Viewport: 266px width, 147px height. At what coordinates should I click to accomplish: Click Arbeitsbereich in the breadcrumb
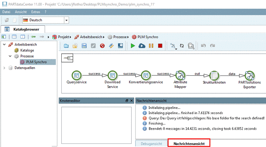(91, 37)
